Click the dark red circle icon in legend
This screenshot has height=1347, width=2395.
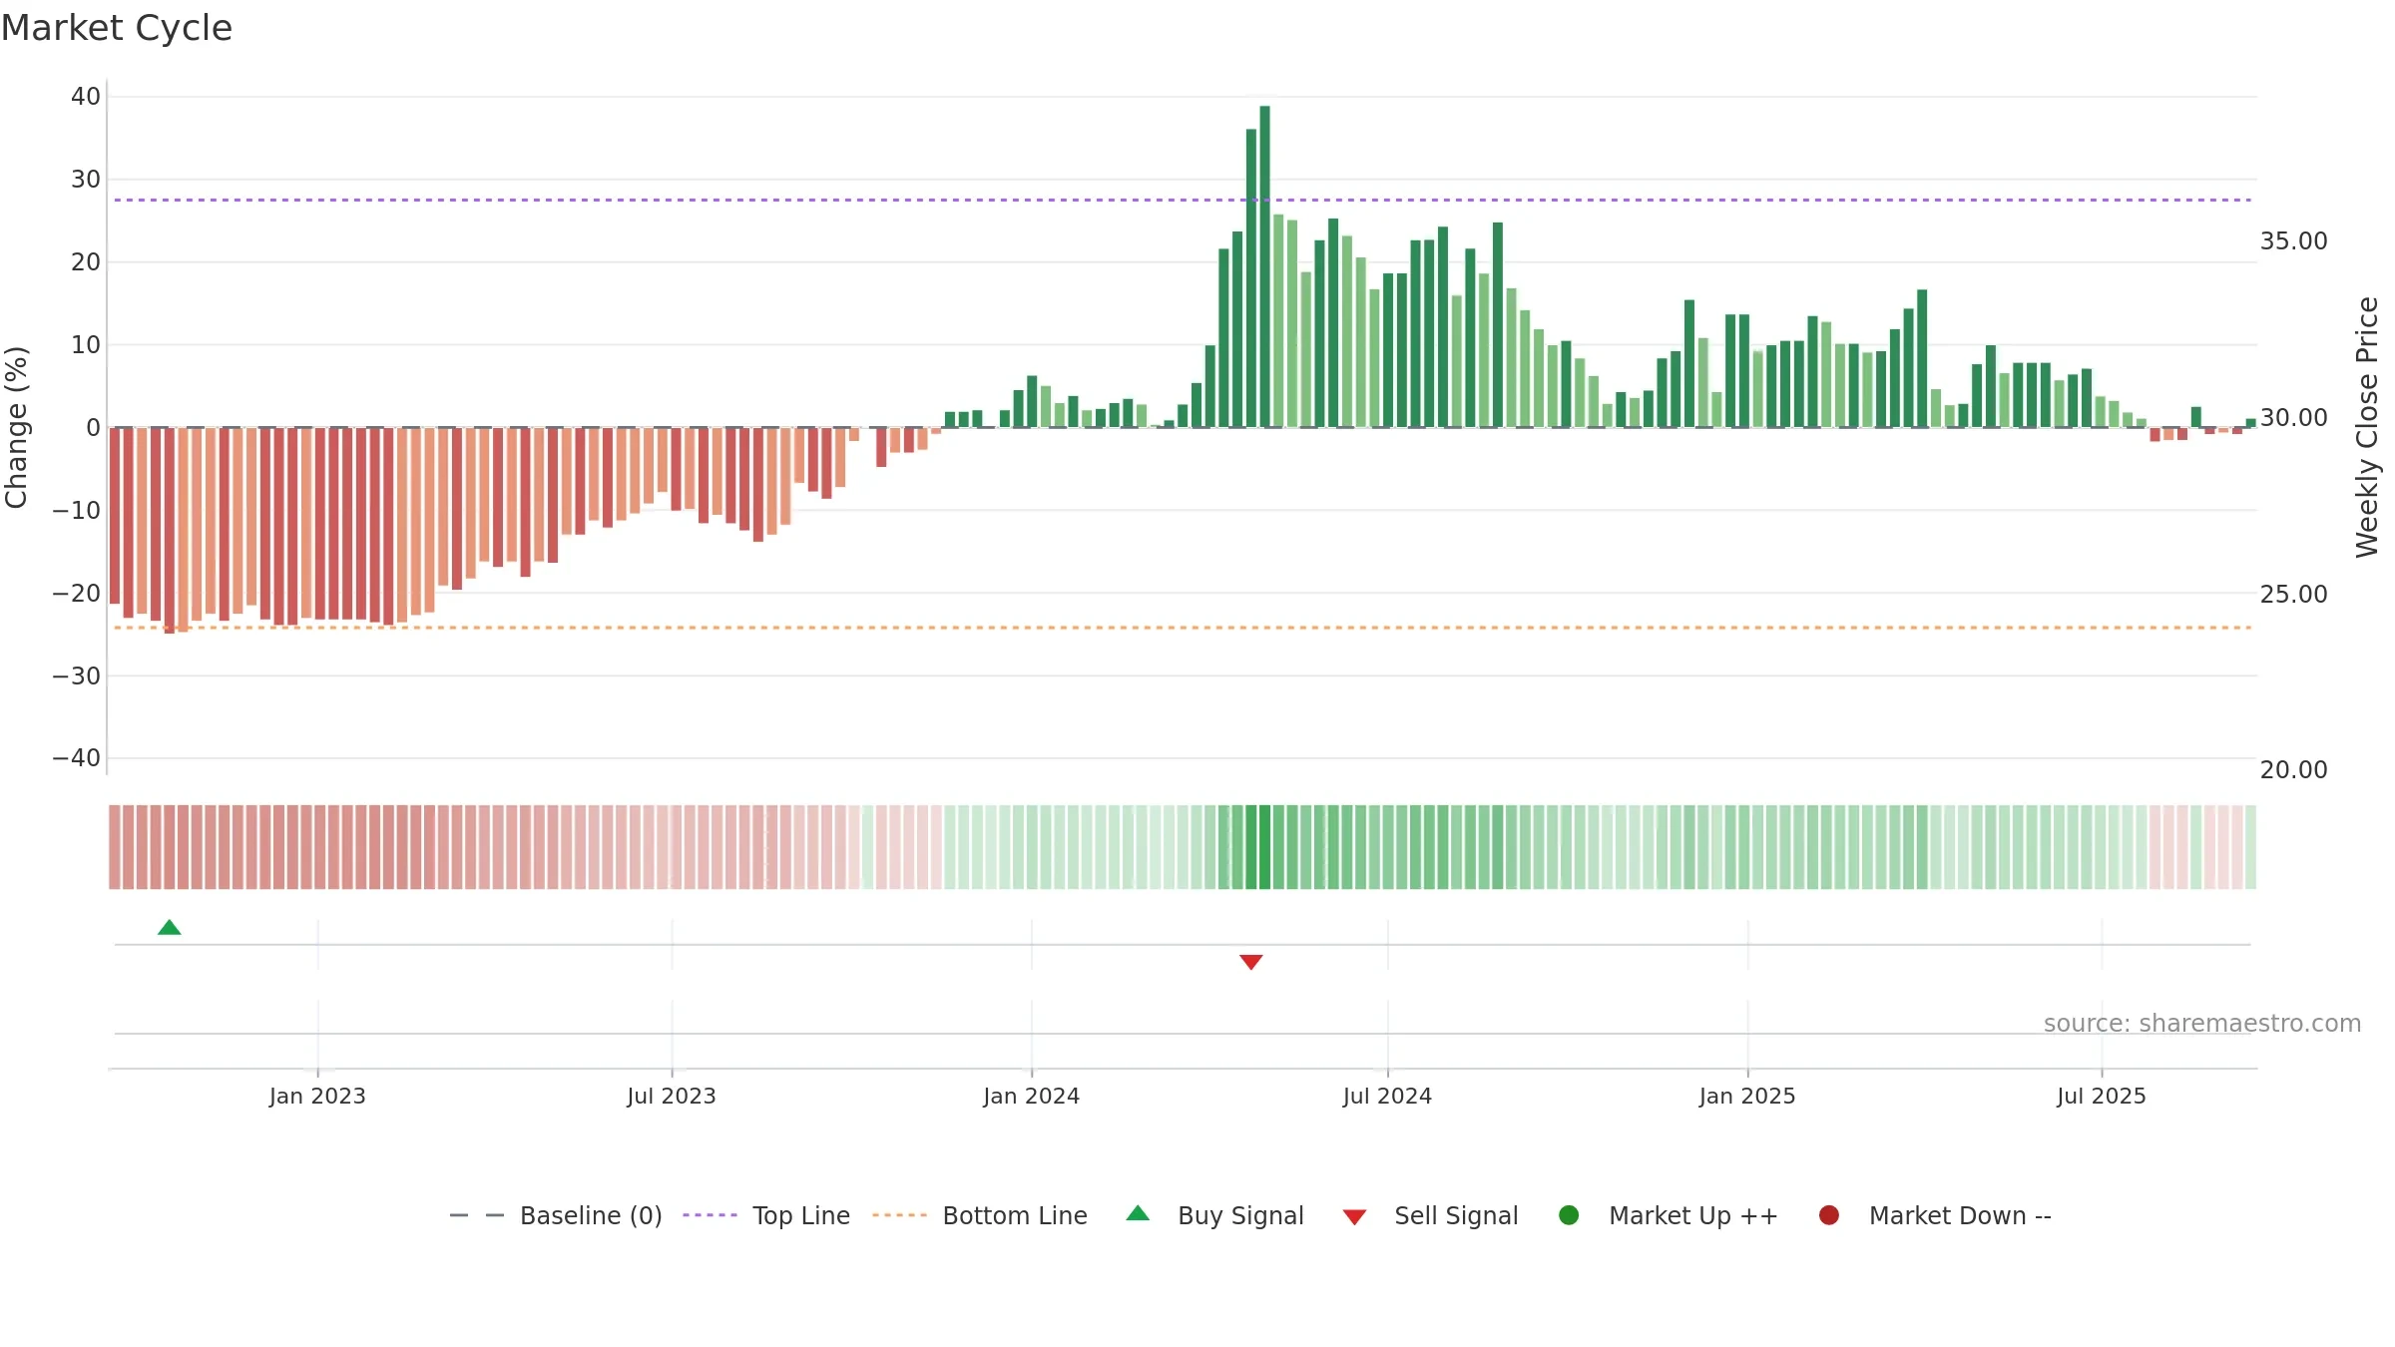coord(1829,1215)
